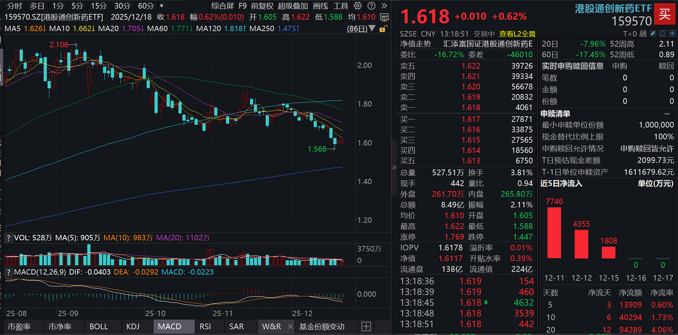Screen dimensions: 678x335
Task: Click the pencil note icon beside T+0
Action: pos(653,33)
